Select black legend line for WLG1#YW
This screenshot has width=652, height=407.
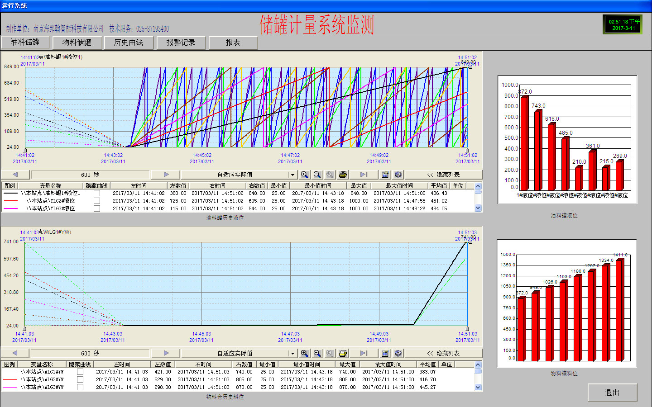[10, 372]
